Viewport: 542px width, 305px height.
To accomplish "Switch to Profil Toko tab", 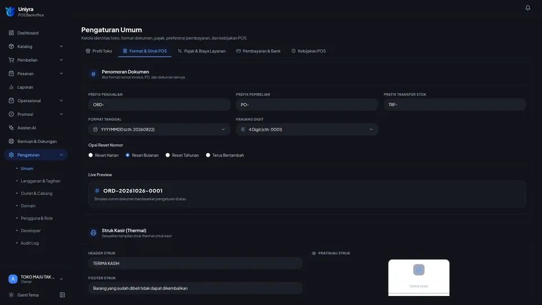I will coord(99,51).
